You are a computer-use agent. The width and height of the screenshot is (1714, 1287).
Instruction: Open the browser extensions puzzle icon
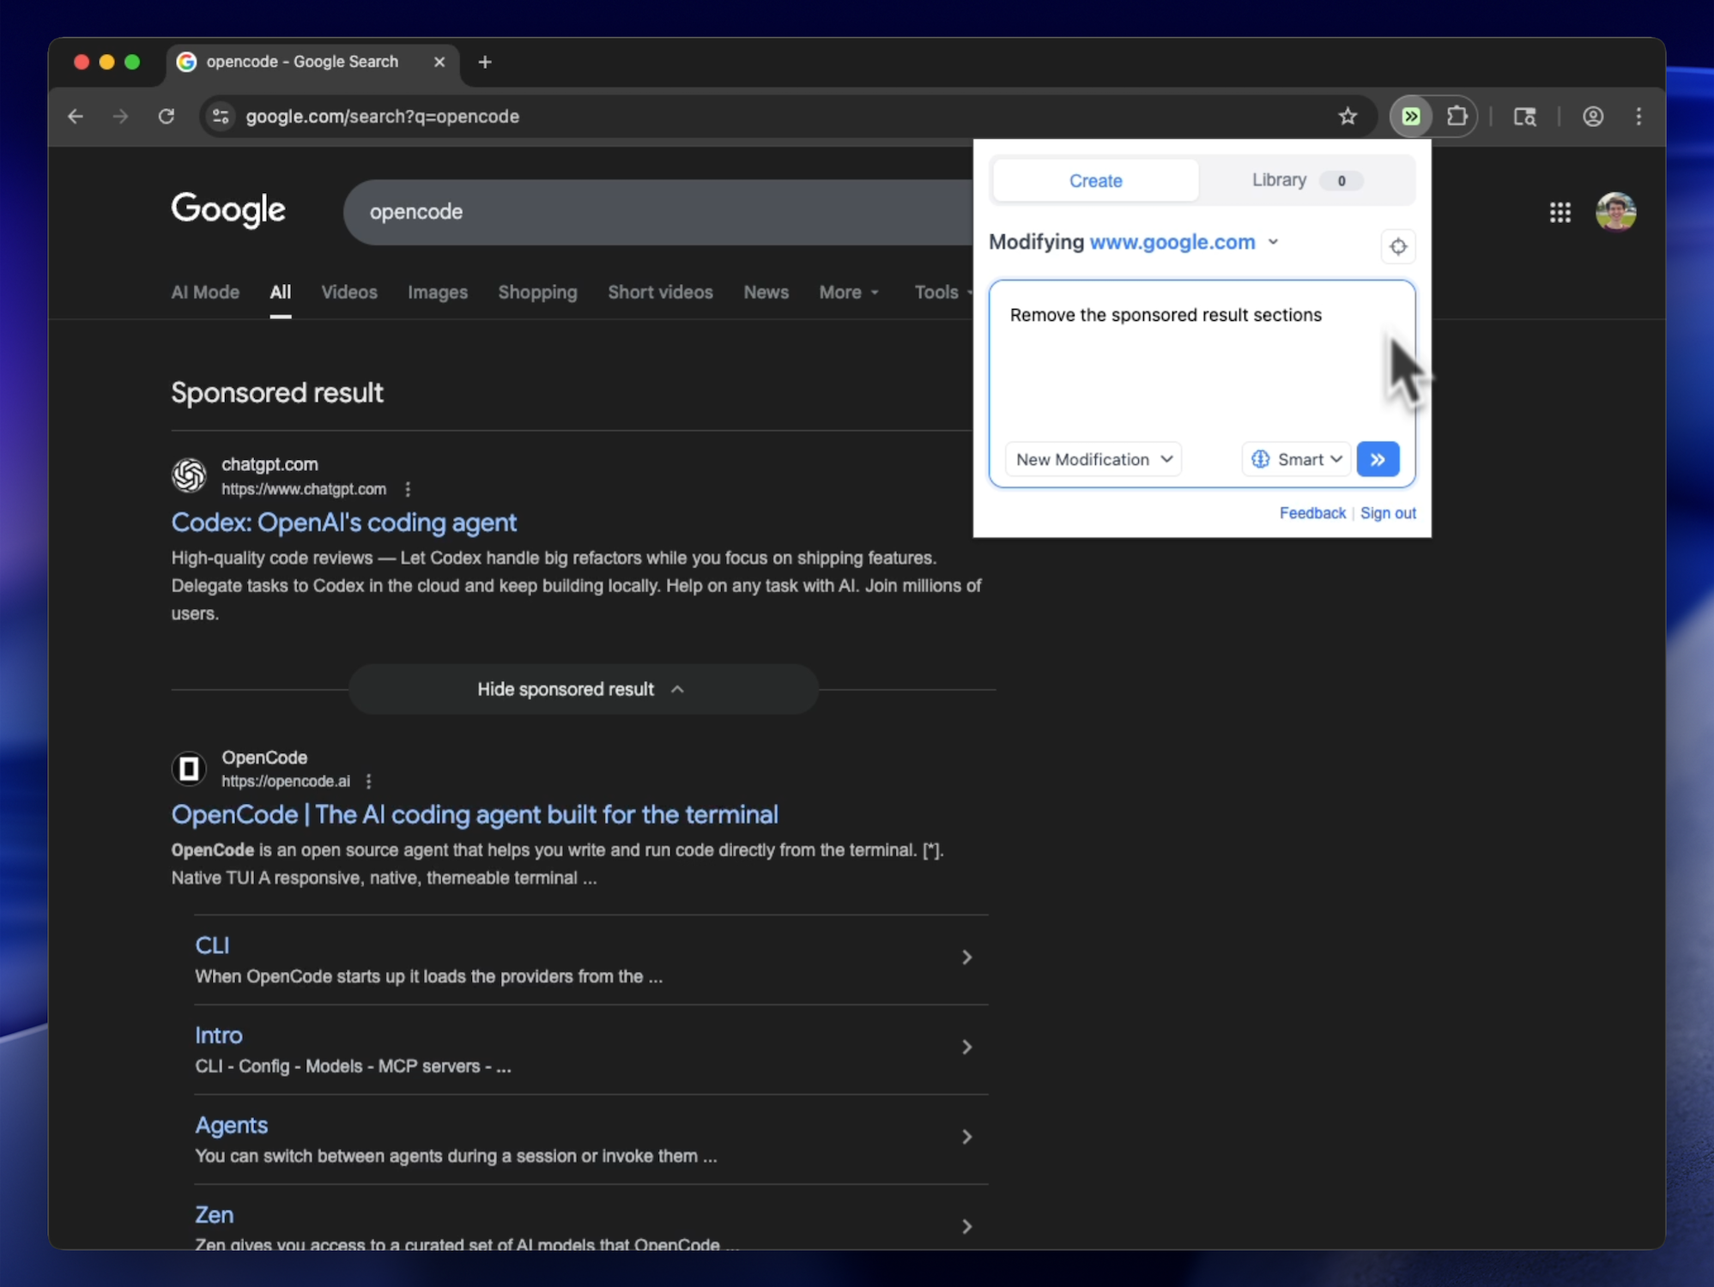click(x=1457, y=116)
